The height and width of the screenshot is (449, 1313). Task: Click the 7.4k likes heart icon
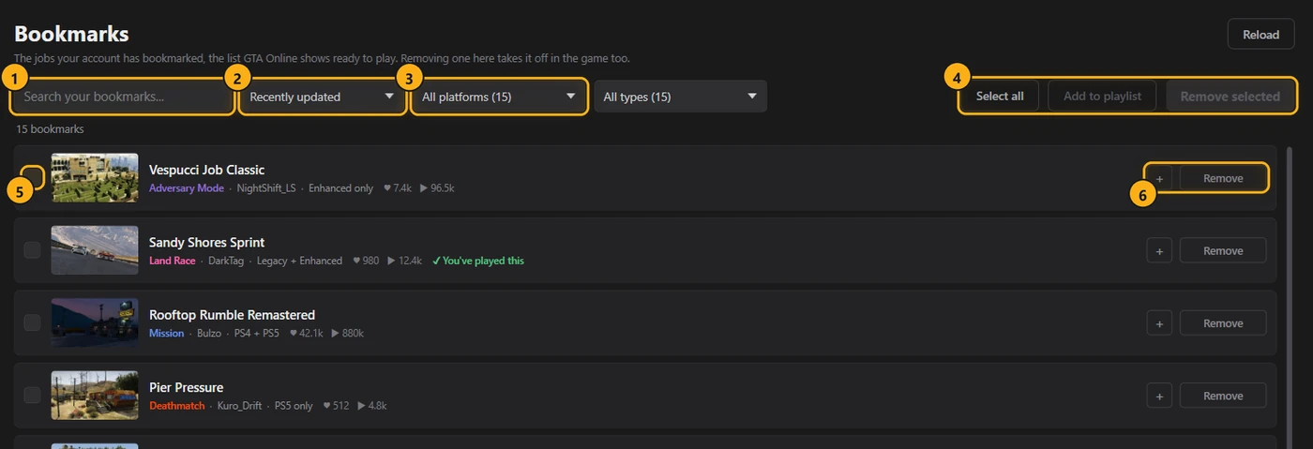pos(387,188)
